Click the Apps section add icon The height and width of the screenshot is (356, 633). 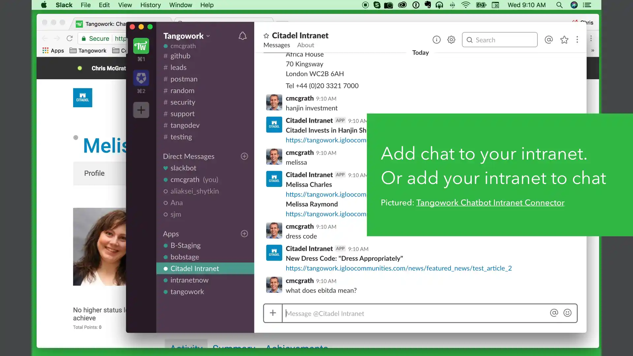point(244,234)
